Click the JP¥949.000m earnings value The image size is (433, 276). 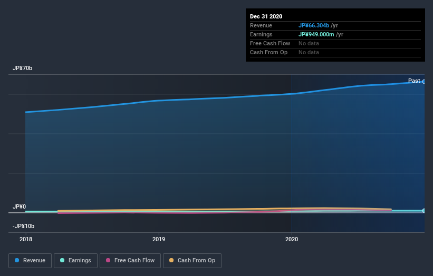pyautogui.click(x=316, y=34)
